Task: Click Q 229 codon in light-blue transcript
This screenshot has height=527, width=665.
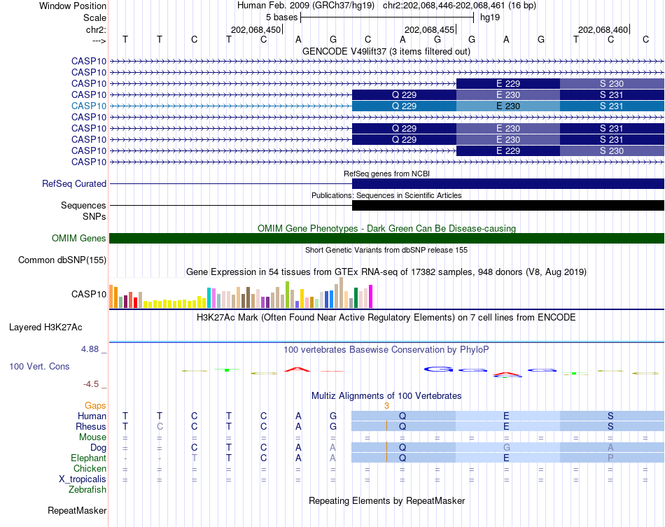Action: click(x=404, y=106)
